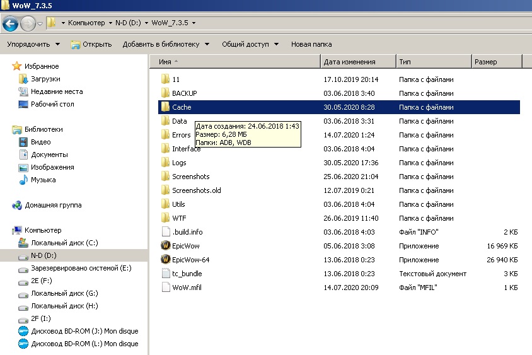The width and height of the screenshot is (532, 355).
Task: Click the EpicWow application icon
Action: 166,246
